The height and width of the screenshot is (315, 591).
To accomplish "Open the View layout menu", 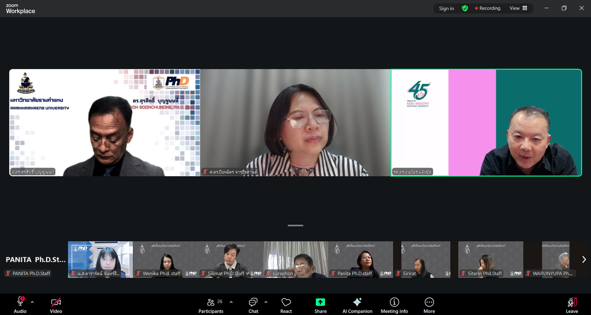I will click(518, 8).
